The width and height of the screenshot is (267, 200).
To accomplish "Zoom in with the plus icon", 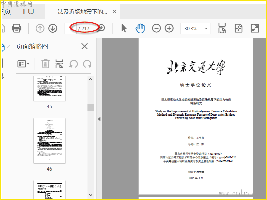I will point(169,28).
